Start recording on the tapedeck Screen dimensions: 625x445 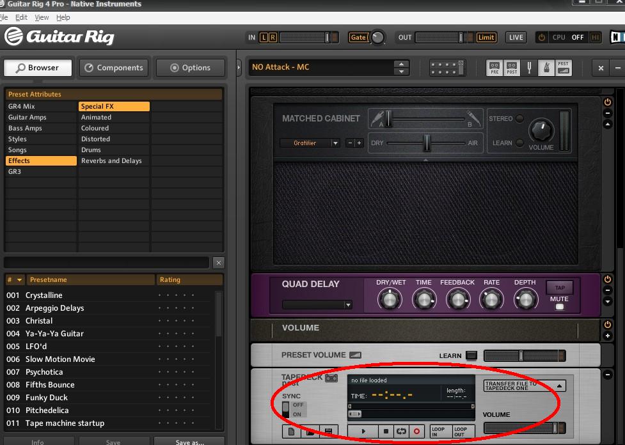[x=416, y=431]
